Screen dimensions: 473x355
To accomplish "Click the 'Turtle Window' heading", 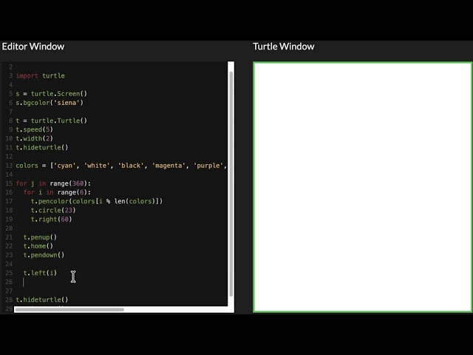I will coord(284,47).
